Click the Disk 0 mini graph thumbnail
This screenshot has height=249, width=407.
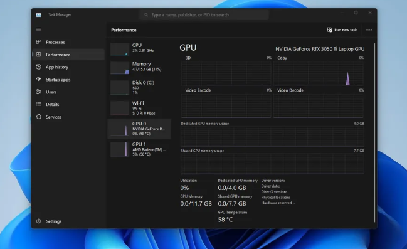[120, 88]
